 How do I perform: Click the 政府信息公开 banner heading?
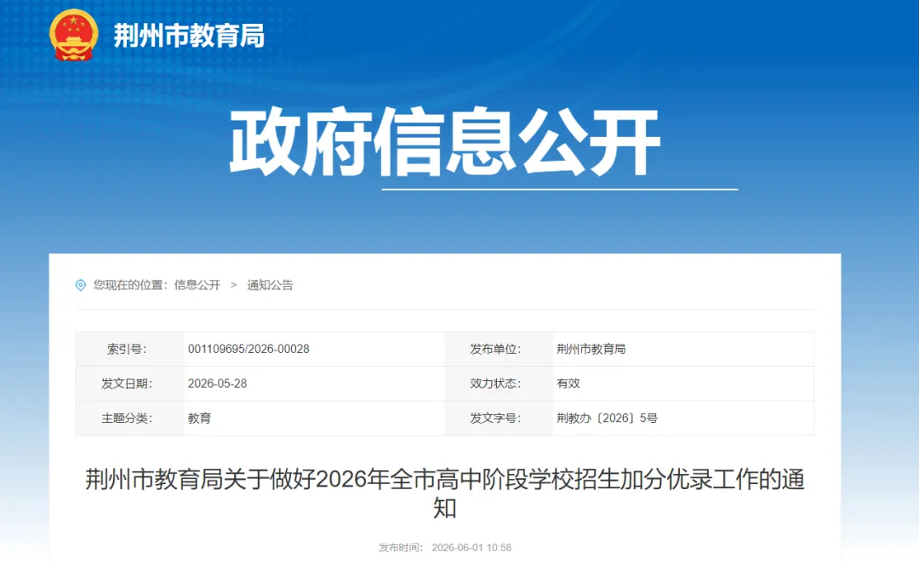[x=445, y=142]
